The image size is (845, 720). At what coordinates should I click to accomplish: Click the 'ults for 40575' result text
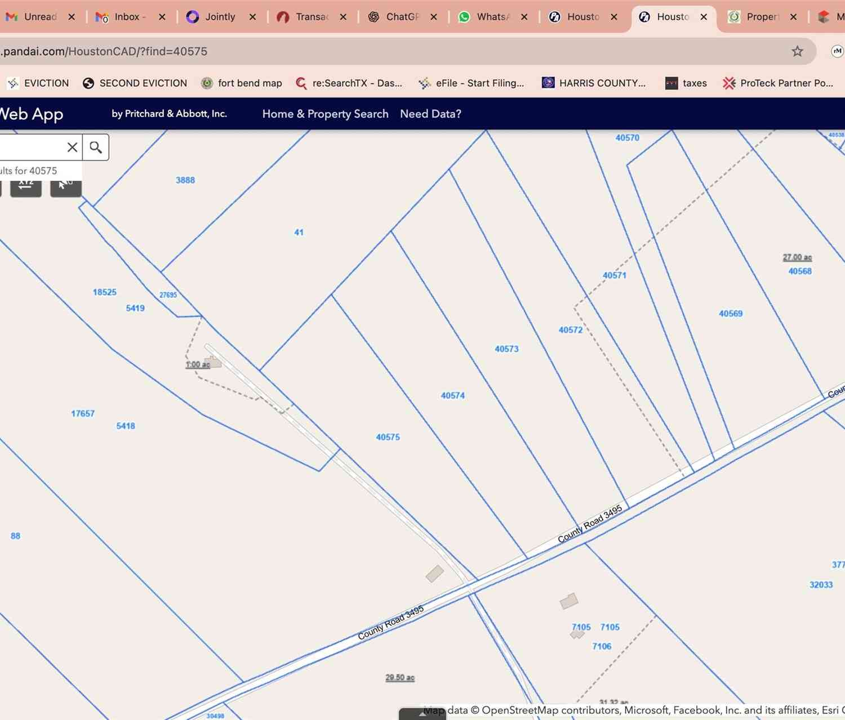pos(28,171)
